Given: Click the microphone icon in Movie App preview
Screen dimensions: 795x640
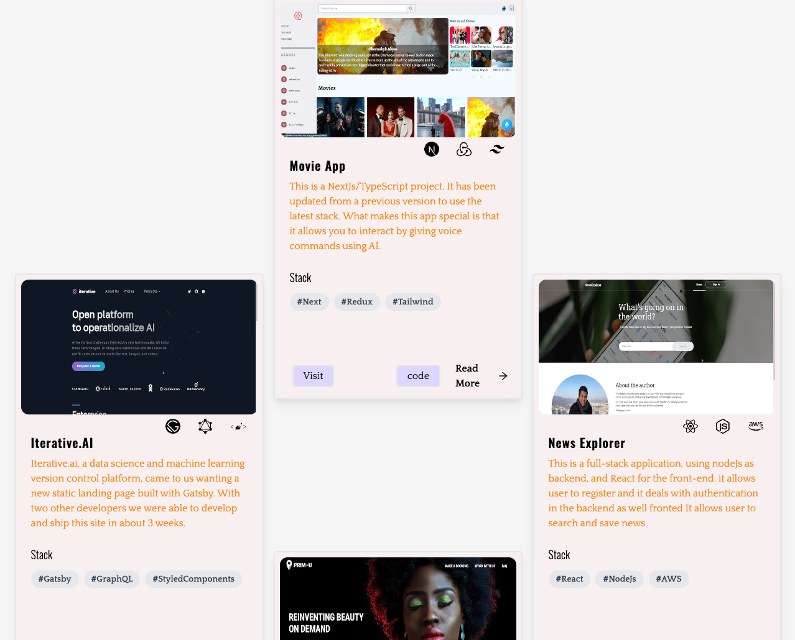Looking at the screenshot, I should (507, 124).
